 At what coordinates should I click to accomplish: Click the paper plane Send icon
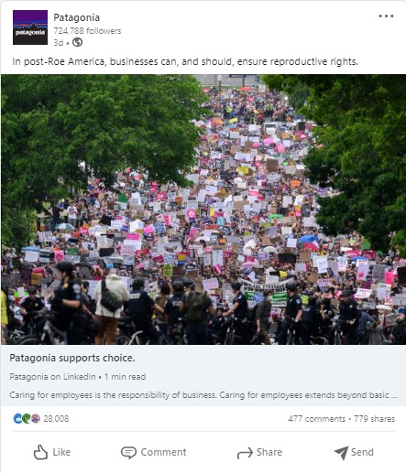coord(341,453)
